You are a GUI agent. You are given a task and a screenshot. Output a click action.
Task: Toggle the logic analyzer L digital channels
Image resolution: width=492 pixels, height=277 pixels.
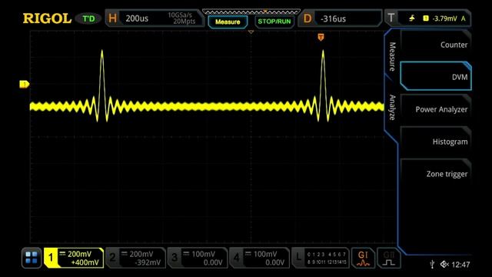tap(321, 258)
